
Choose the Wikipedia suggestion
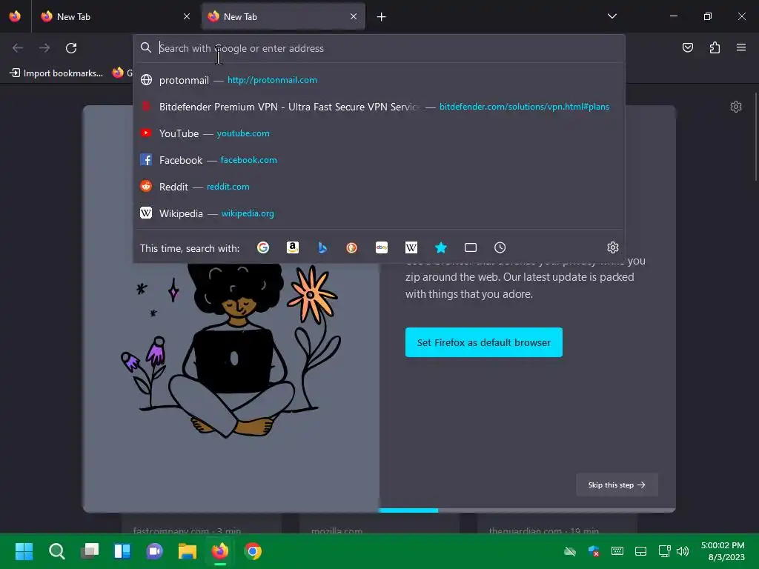(x=379, y=213)
